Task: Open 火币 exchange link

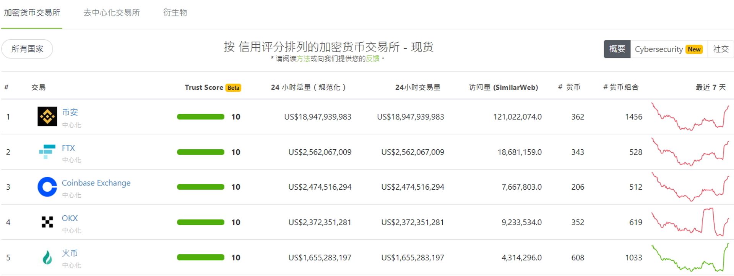Action: (x=70, y=253)
